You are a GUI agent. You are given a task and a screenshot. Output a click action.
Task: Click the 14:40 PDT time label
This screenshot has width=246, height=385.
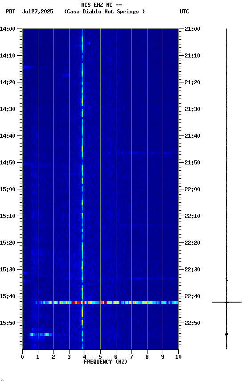click(x=8, y=136)
